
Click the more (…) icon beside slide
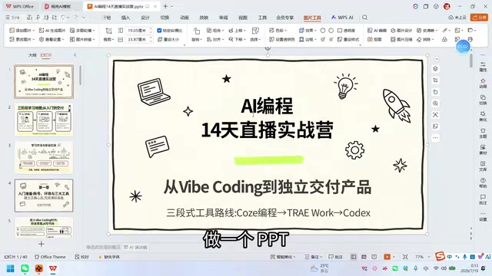tap(435, 138)
